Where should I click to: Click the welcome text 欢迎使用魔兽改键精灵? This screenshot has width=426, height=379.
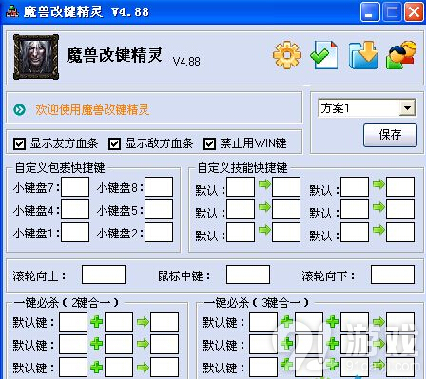(92, 110)
